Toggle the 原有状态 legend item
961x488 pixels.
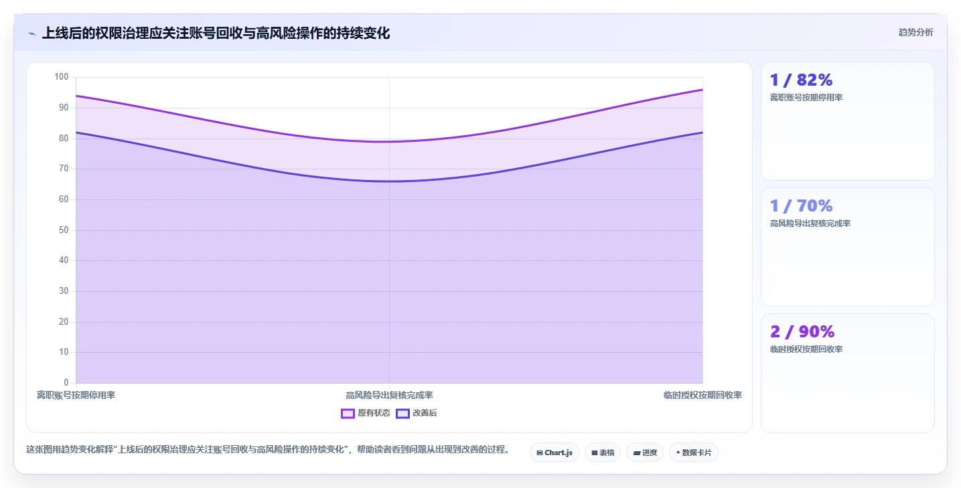366,413
